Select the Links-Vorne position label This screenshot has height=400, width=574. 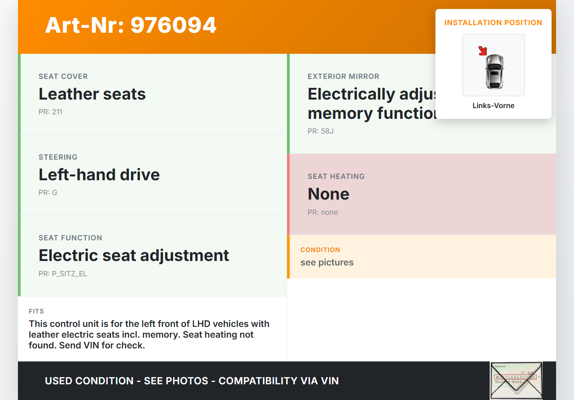[x=493, y=106]
